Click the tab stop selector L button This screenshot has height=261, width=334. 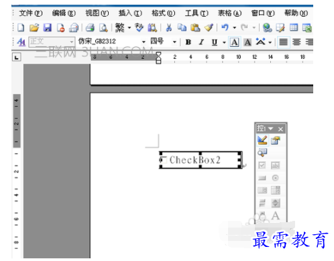coord(16,58)
